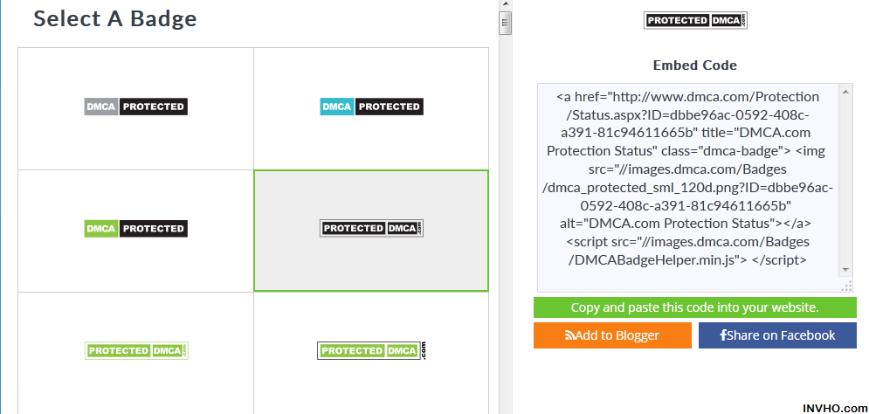The height and width of the screenshot is (414, 869).
Task: Click the badge list scrollbar thumb
Action: (505, 24)
